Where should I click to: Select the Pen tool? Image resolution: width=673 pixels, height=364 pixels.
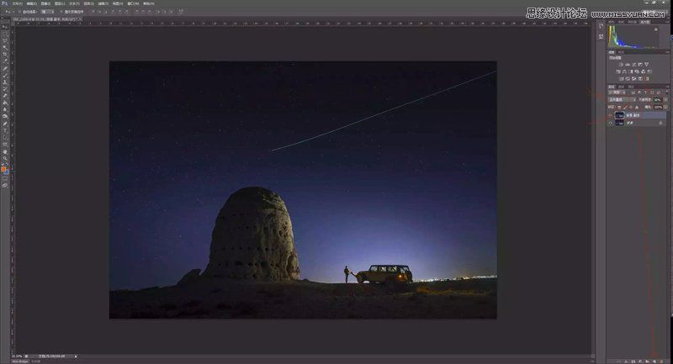5,124
